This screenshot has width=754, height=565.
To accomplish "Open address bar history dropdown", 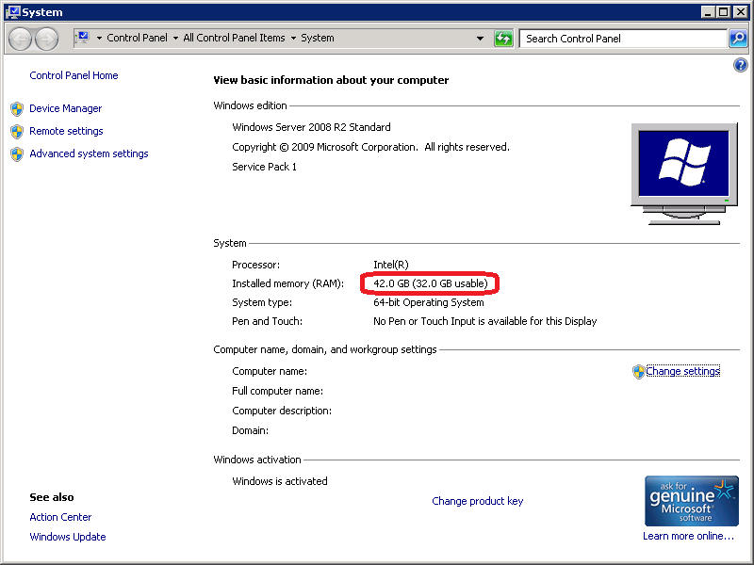I will click(x=480, y=39).
